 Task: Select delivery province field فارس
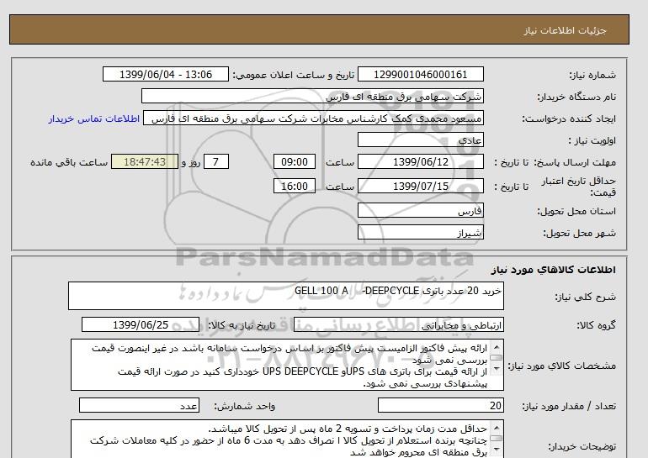(x=420, y=210)
